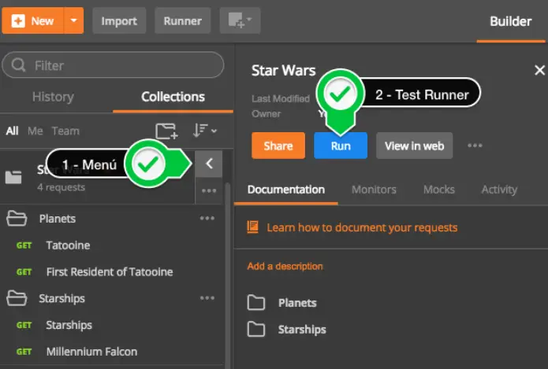Collapse the collection details with chevron arrow
Viewport: 548px width, 369px height.
pyautogui.click(x=209, y=164)
